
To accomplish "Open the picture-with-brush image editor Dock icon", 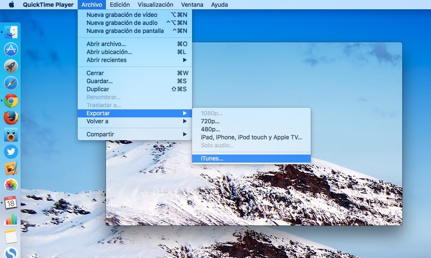I will [x=11, y=168].
